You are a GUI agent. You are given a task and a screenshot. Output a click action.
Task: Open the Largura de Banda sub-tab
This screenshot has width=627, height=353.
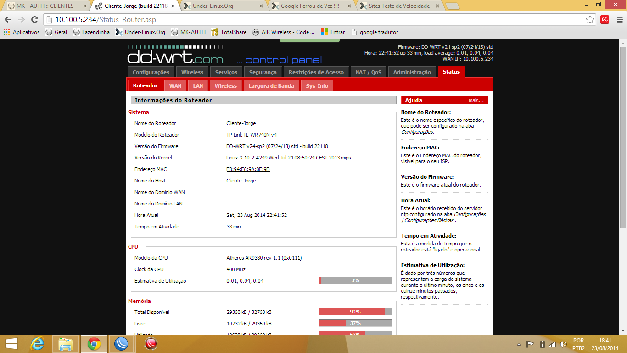pyautogui.click(x=271, y=86)
